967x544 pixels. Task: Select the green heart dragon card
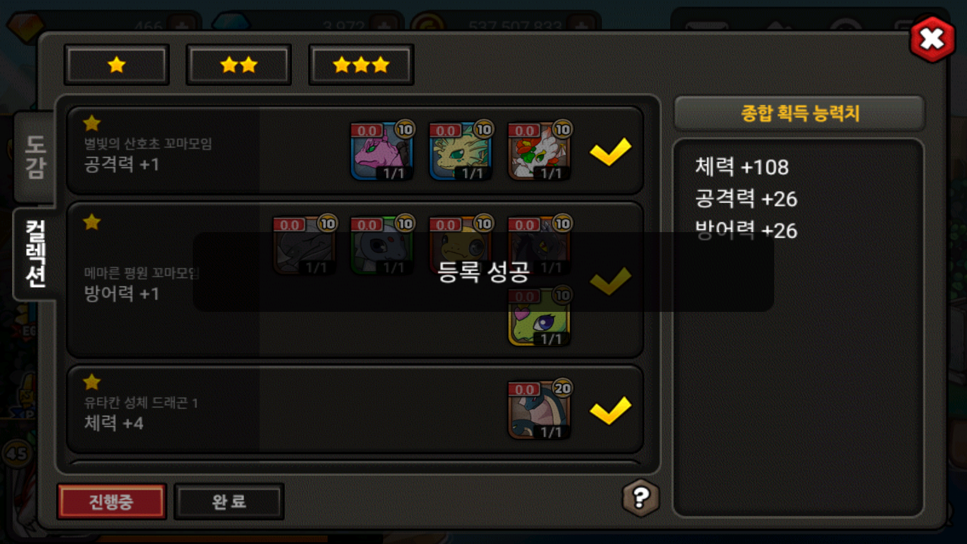coord(538,317)
